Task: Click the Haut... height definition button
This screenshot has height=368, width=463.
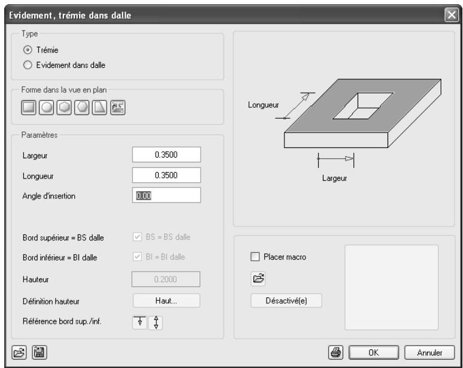Action: [167, 301]
